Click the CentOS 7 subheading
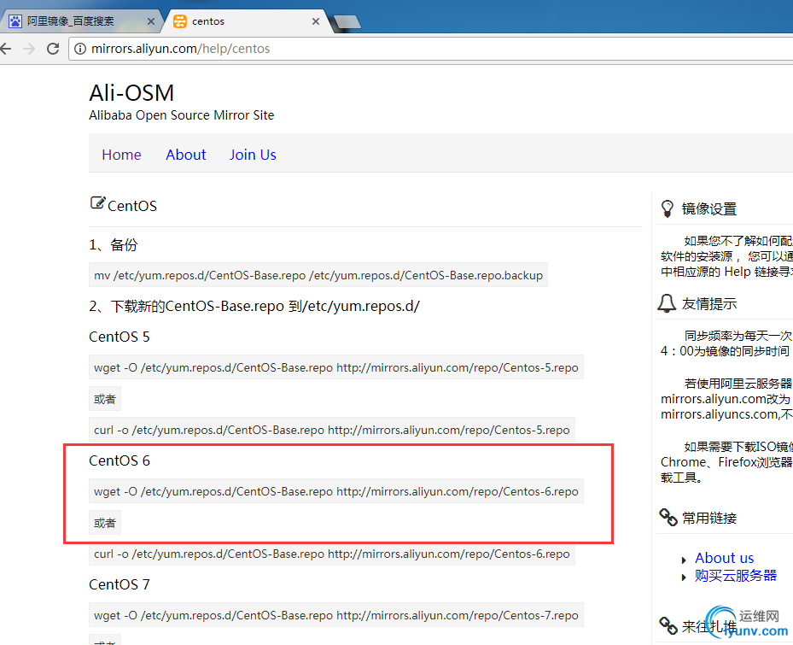 (120, 584)
